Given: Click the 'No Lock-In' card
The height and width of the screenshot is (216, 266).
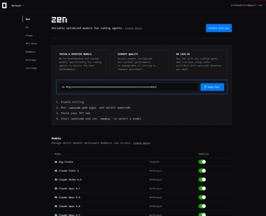Looking at the screenshot, I should pos(200,62).
